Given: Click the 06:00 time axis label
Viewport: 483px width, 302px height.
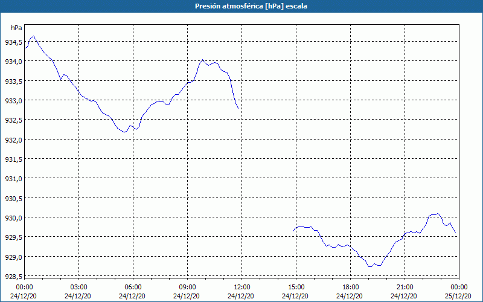Looking at the screenshot, I should 133,288.
